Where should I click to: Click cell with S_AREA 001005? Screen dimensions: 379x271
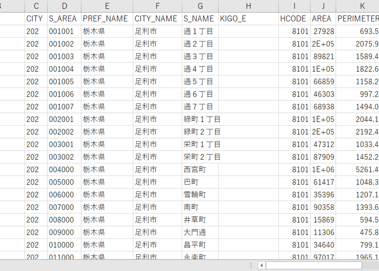64,82
